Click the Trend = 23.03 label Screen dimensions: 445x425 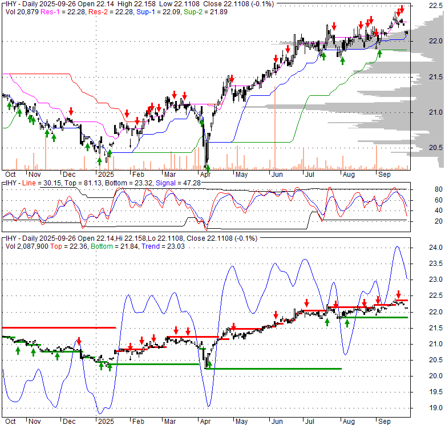(163, 246)
